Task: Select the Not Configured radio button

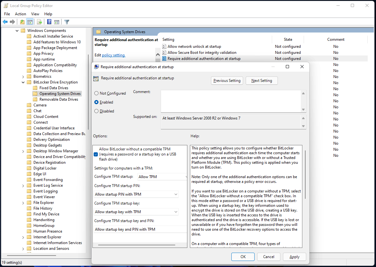Action: 97,93
